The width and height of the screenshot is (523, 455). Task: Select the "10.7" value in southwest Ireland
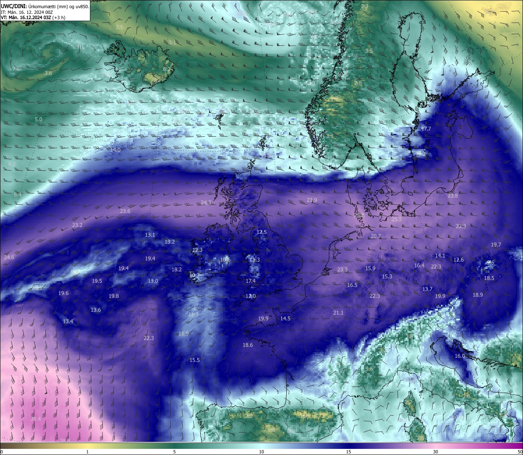coord(194,275)
